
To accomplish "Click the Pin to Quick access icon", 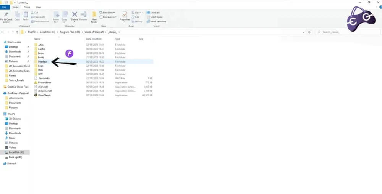I will pyautogui.click(x=6, y=14).
